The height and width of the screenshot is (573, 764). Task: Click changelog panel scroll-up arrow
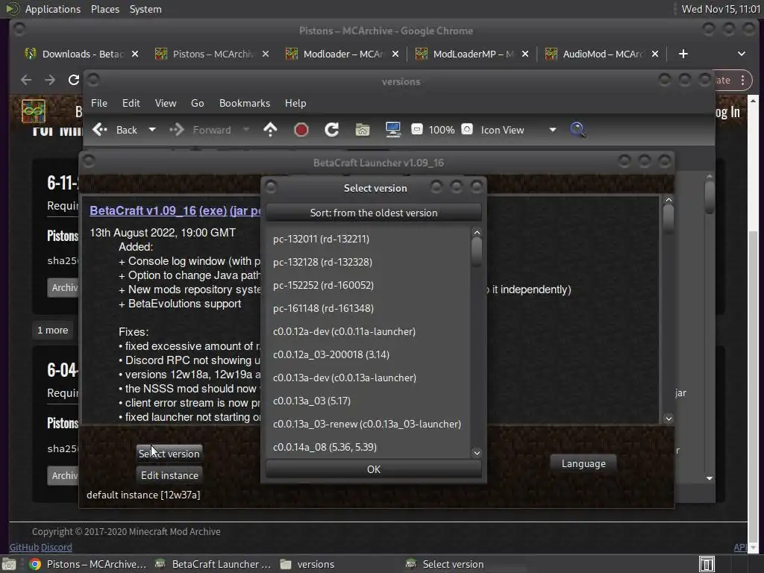click(668, 200)
